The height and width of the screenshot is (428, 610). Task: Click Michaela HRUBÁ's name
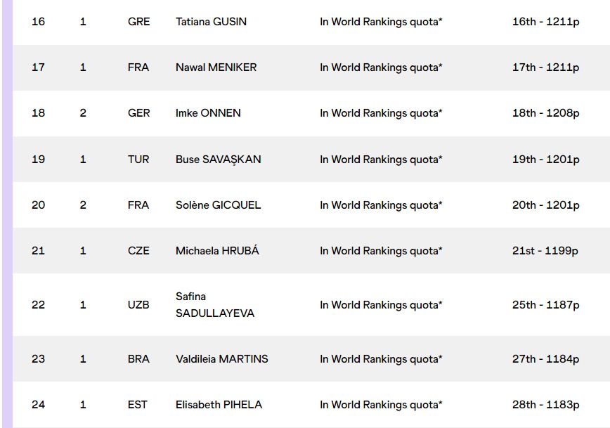(217, 250)
